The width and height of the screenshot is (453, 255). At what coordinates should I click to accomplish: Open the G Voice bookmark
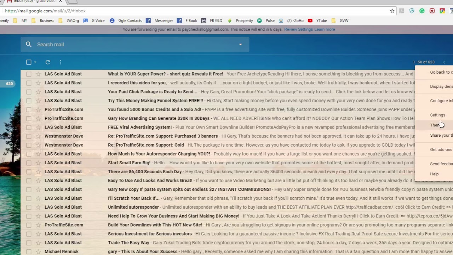pyautogui.click(x=94, y=21)
